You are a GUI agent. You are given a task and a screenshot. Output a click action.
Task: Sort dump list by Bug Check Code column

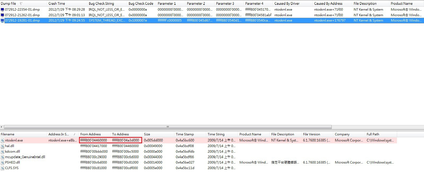[x=142, y=3]
